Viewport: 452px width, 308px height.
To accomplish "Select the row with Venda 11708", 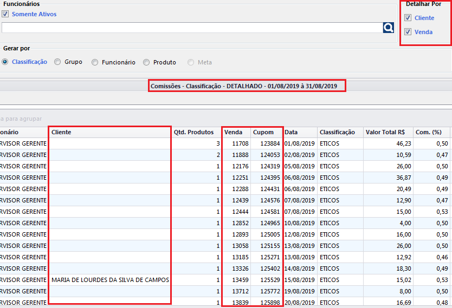I will point(240,143).
